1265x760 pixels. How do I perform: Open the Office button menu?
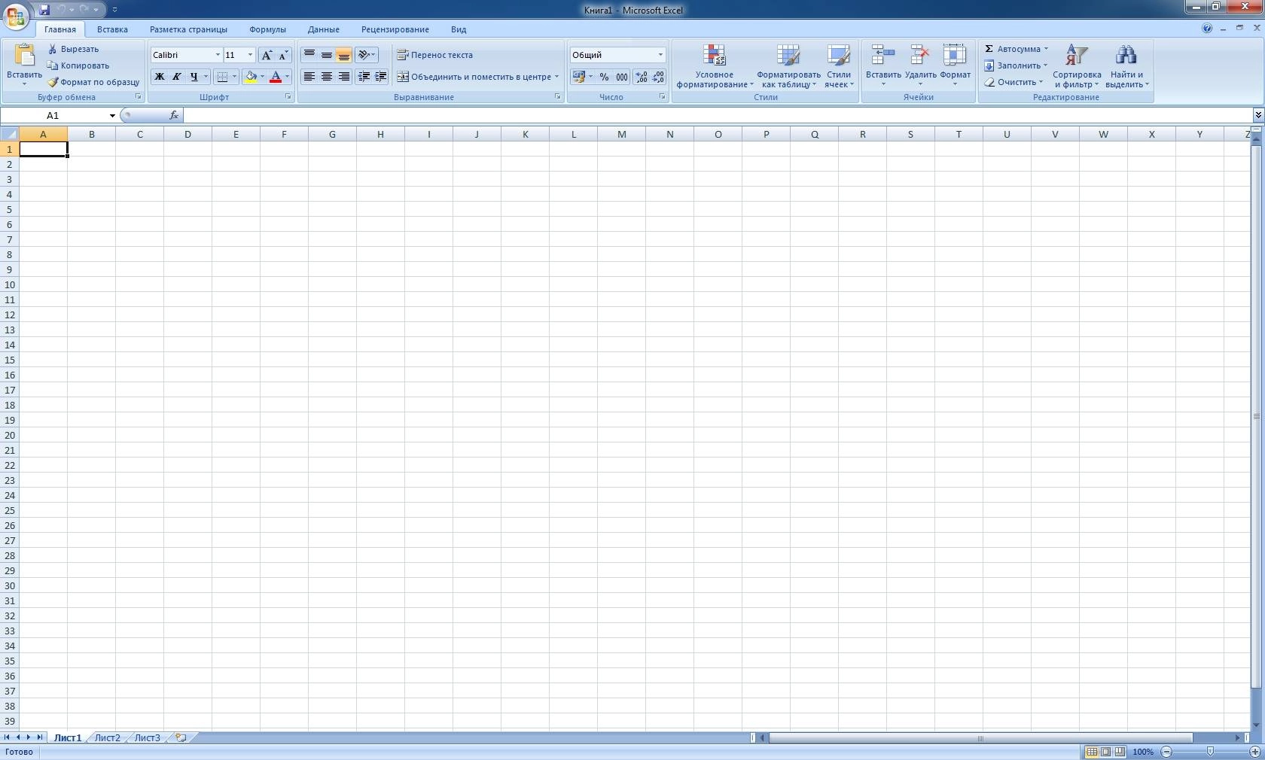[15, 16]
